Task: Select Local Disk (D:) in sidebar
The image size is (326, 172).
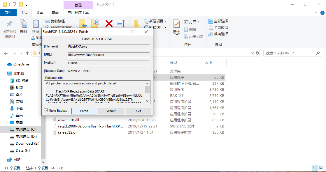Action: (23, 136)
